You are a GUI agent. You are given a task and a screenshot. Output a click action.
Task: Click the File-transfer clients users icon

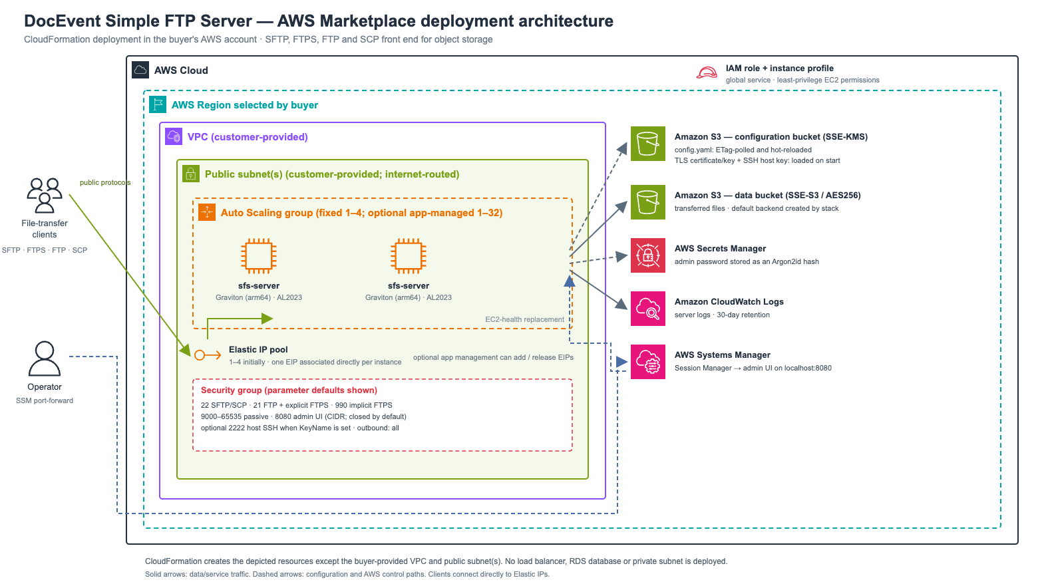[x=45, y=195]
